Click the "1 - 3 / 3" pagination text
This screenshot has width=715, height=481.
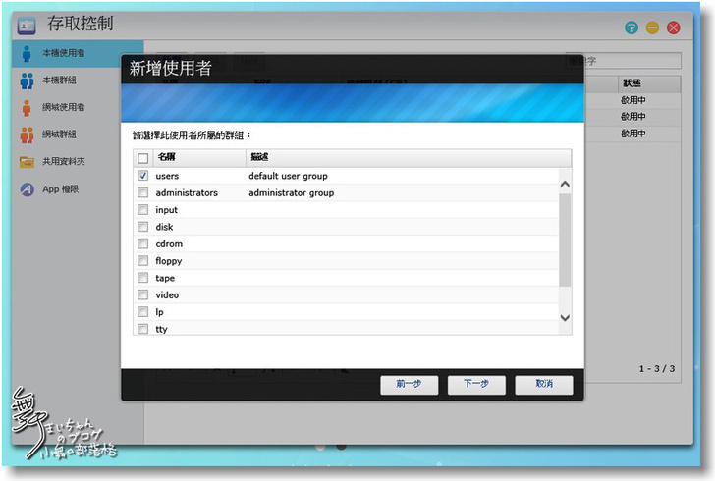pyautogui.click(x=657, y=368)
